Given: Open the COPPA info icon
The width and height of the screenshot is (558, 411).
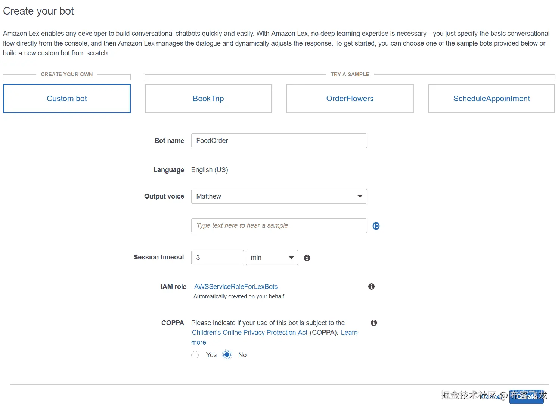Looking at the screenshot, I should 374,323.
